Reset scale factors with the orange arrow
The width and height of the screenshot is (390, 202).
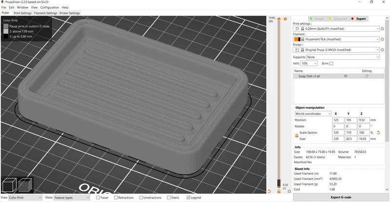(x=378, y=133)
